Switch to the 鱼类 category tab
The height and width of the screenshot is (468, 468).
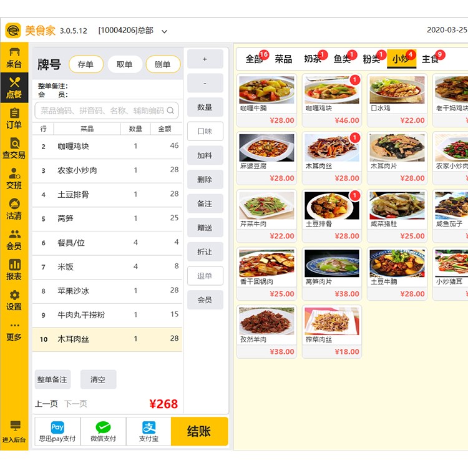pyautogui.click(x=342, y=59)
